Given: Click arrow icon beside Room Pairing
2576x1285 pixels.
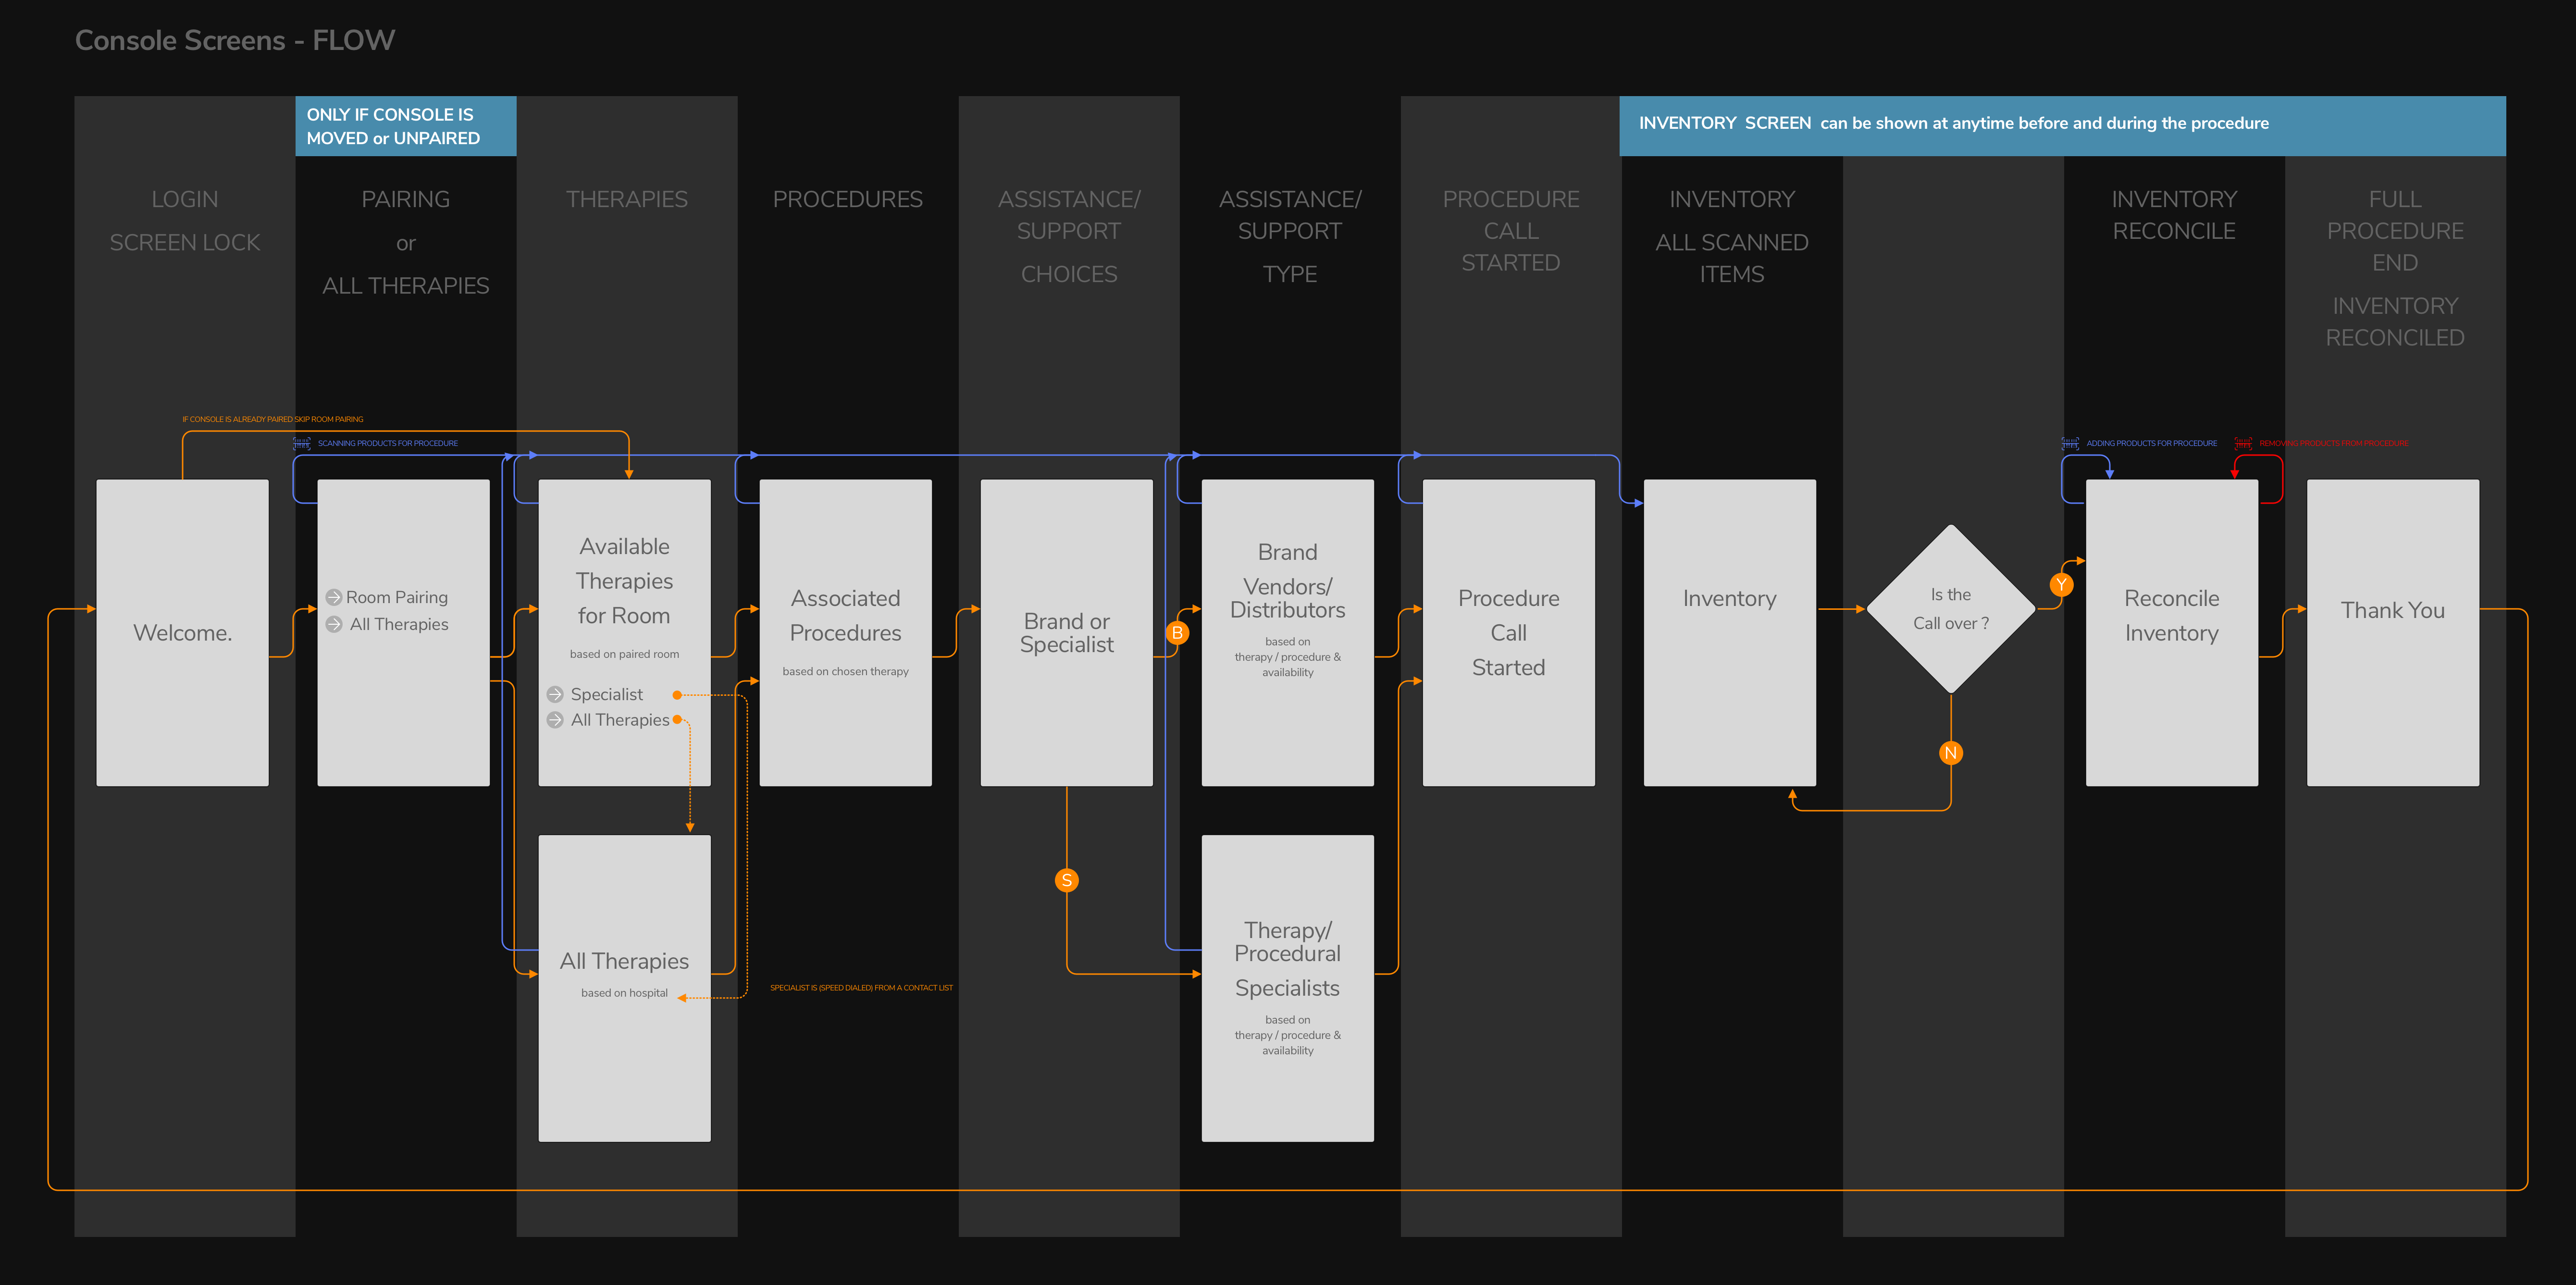Looking at the screenshot, I should tap(334, 597).
